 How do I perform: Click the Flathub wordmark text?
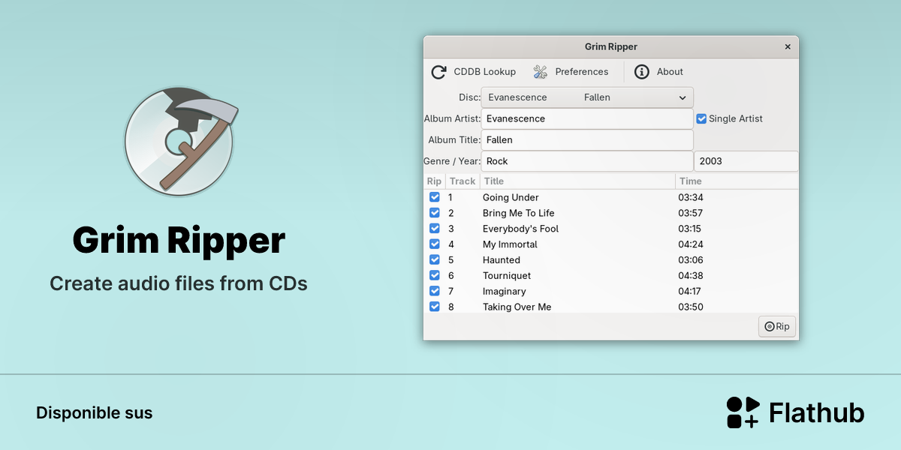[817, 412]
